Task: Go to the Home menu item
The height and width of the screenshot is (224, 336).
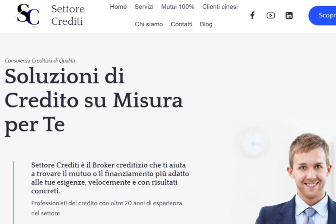Action: [x=118, y=7]
